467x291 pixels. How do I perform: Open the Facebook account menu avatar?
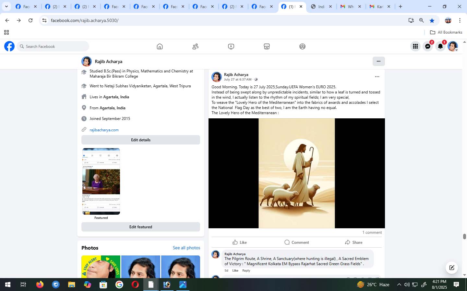453,46
